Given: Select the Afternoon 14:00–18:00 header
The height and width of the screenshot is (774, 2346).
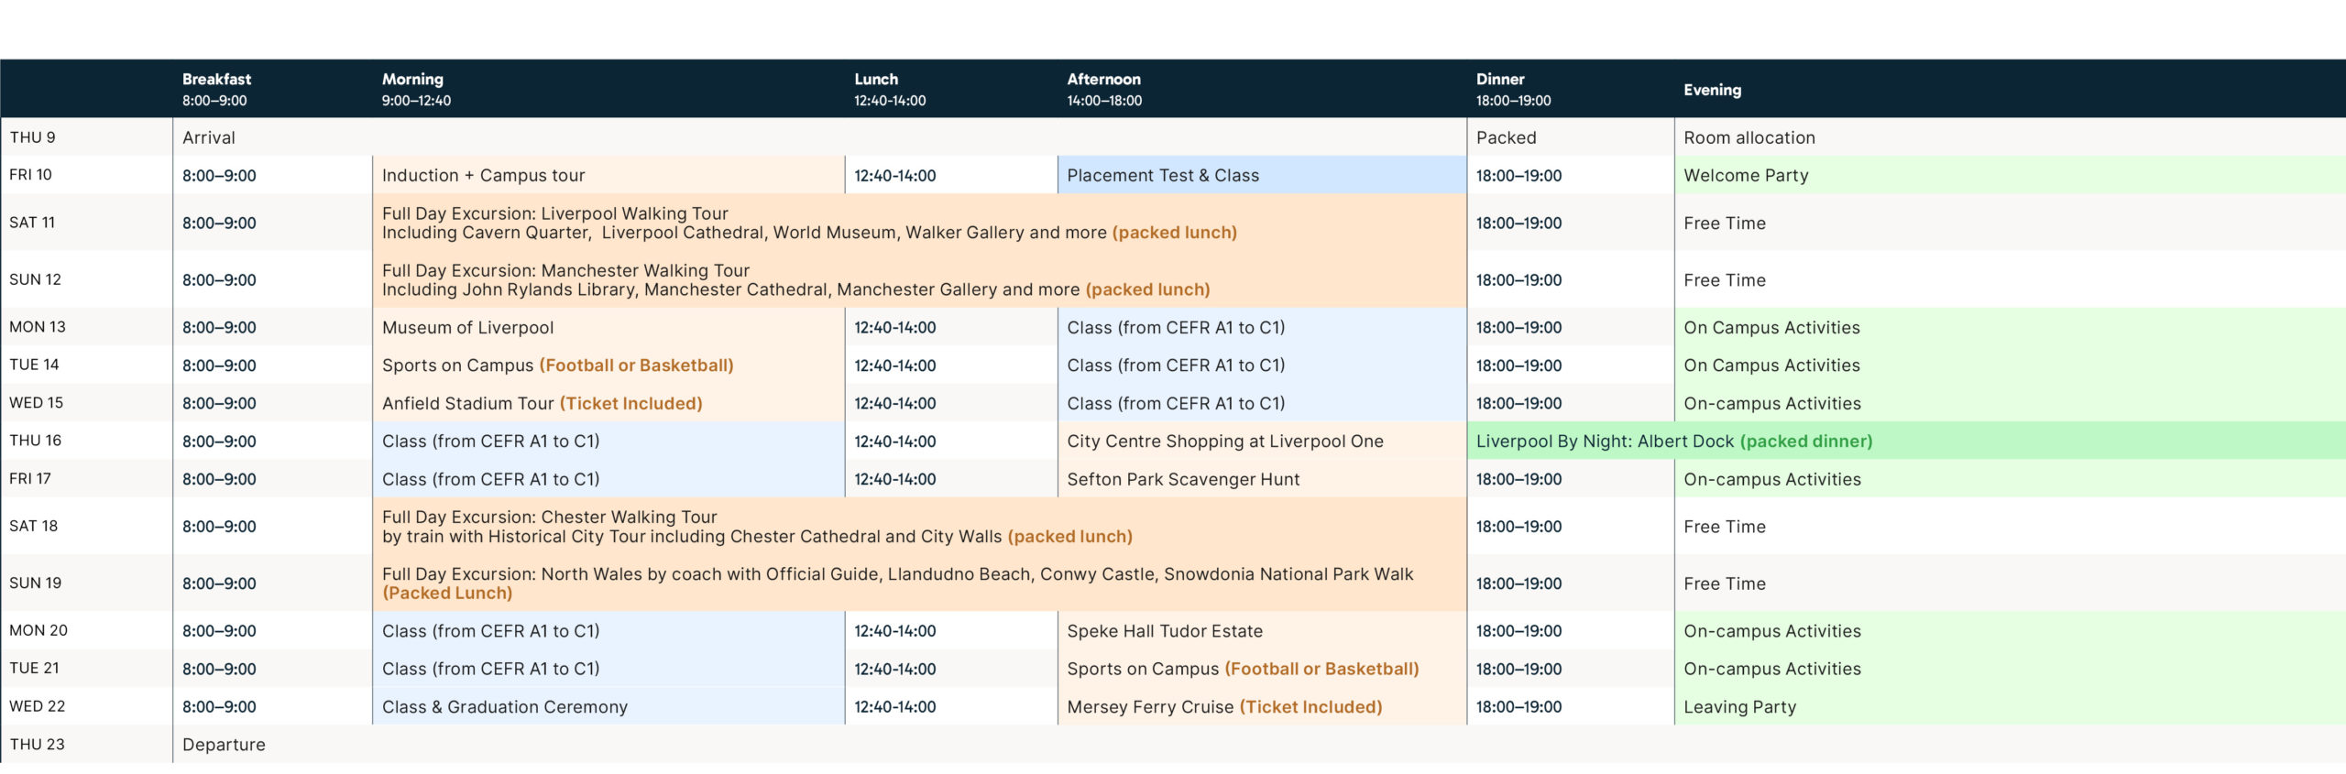Looking at the screenshot, I should pos(1103,89).
